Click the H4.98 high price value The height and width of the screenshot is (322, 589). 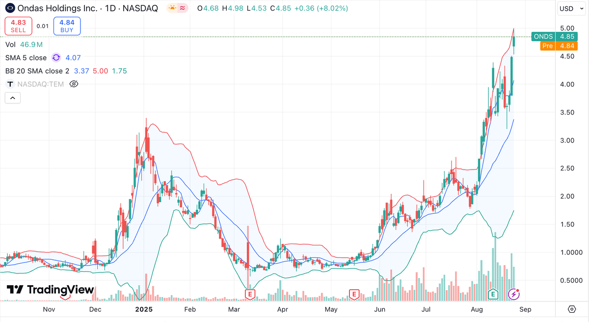[232, 8]
